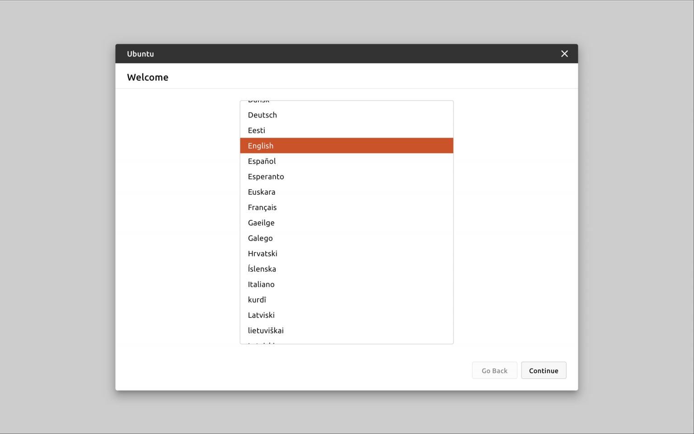The width and height of the screenshot is (694, 434).
Task: Close the Ubuntu installer window
Action: pyautogui.click(x=564, y=54)
